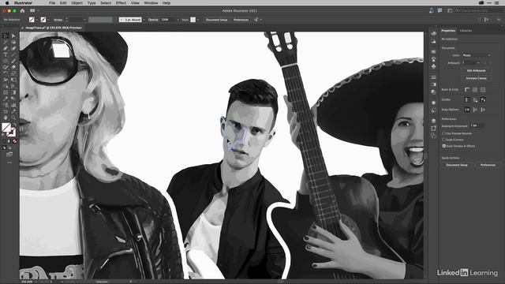Toggle Show Transparency Grid button
The height and width of the screenshot is (284, 505).
point(483,90)
